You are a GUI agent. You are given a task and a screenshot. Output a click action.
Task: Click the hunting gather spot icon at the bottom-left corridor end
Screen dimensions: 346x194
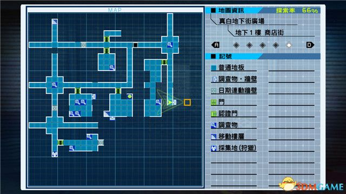point(55,154)
